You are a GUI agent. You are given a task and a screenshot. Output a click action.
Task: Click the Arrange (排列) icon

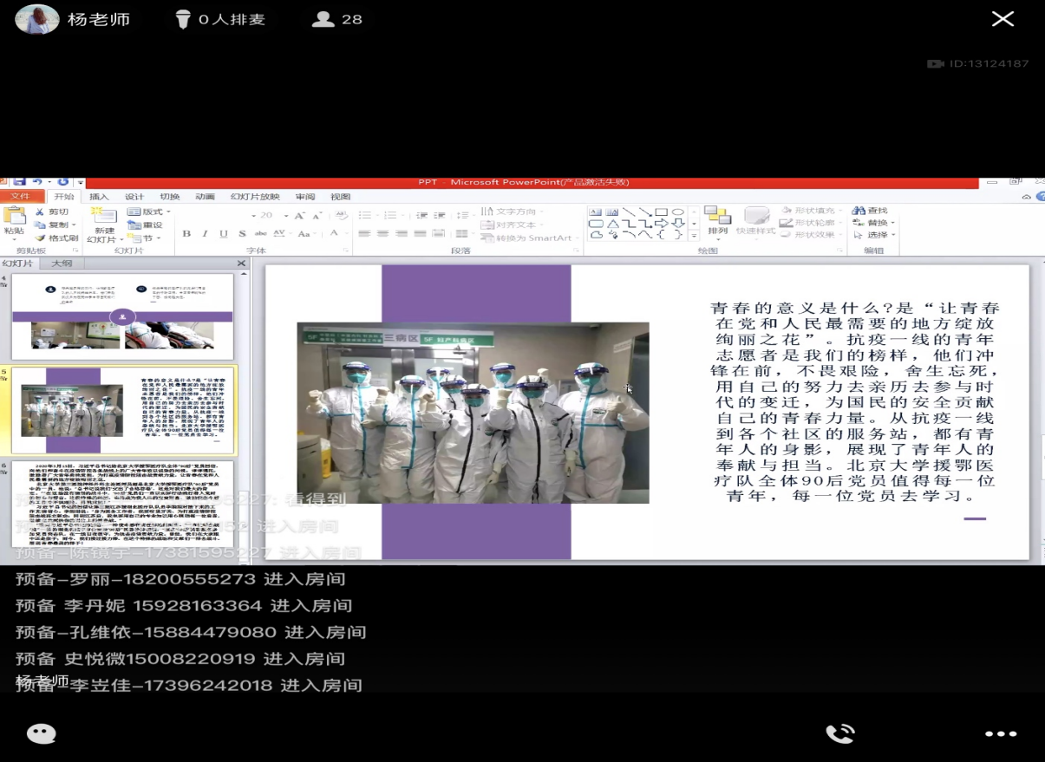click(x=717, y=218)
